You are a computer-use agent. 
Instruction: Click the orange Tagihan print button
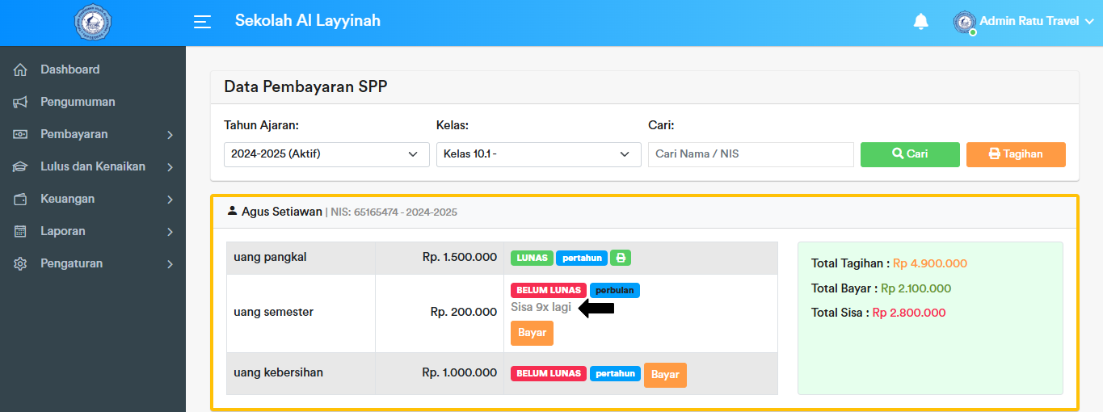[x=1016, y=154]
